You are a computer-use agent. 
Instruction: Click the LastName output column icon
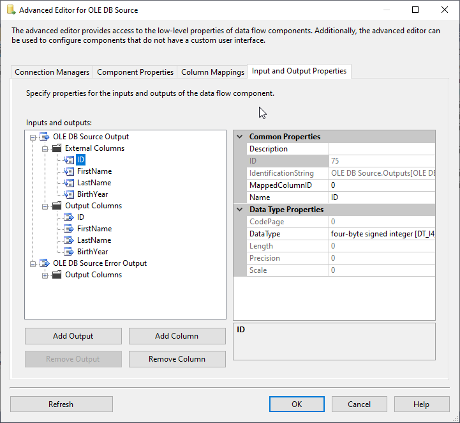[x=69, y=240]
